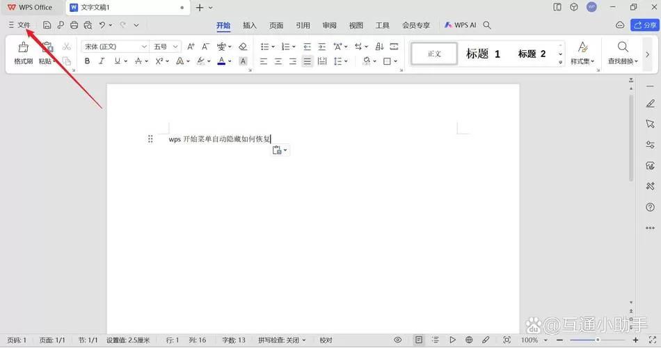Screen dimensions: 661x348
Task: Click the sidebar selection cursor icon
Action: click(x=651, y=124)
